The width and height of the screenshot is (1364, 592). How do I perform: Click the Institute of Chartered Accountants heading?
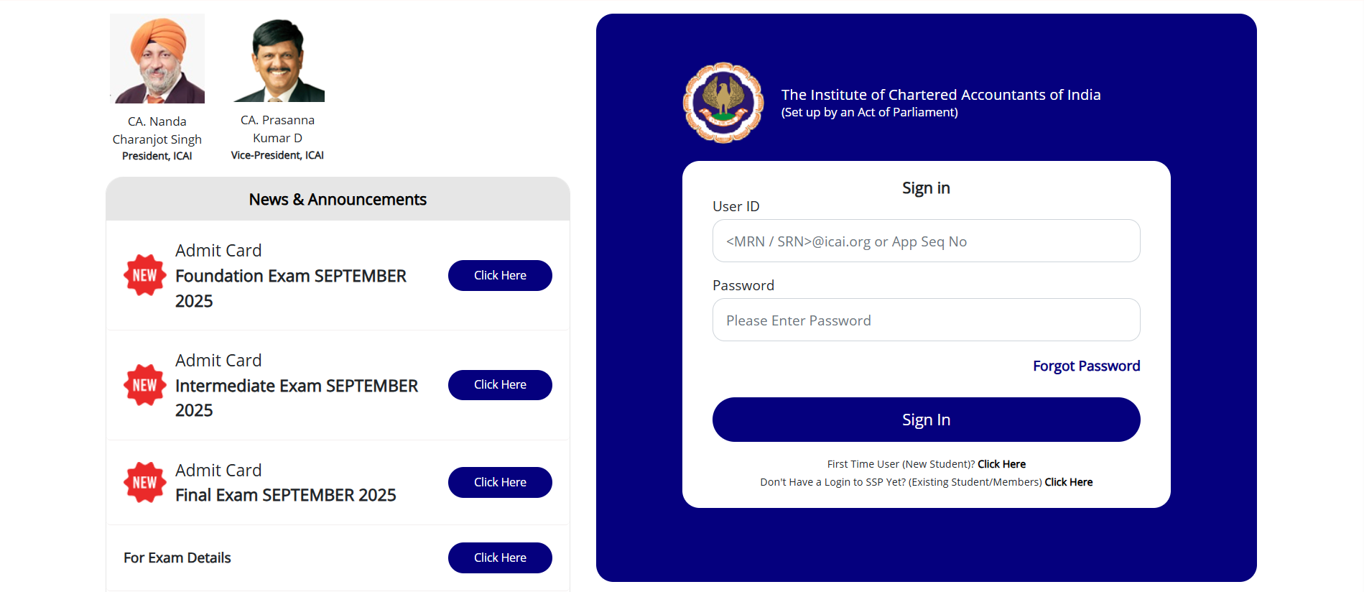click(941, 94)
